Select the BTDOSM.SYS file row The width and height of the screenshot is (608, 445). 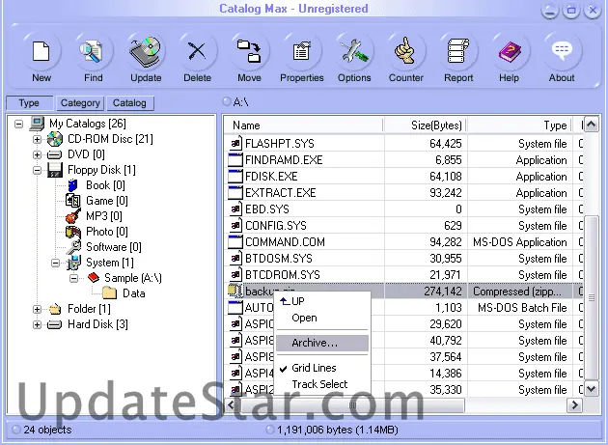point(403,259)
